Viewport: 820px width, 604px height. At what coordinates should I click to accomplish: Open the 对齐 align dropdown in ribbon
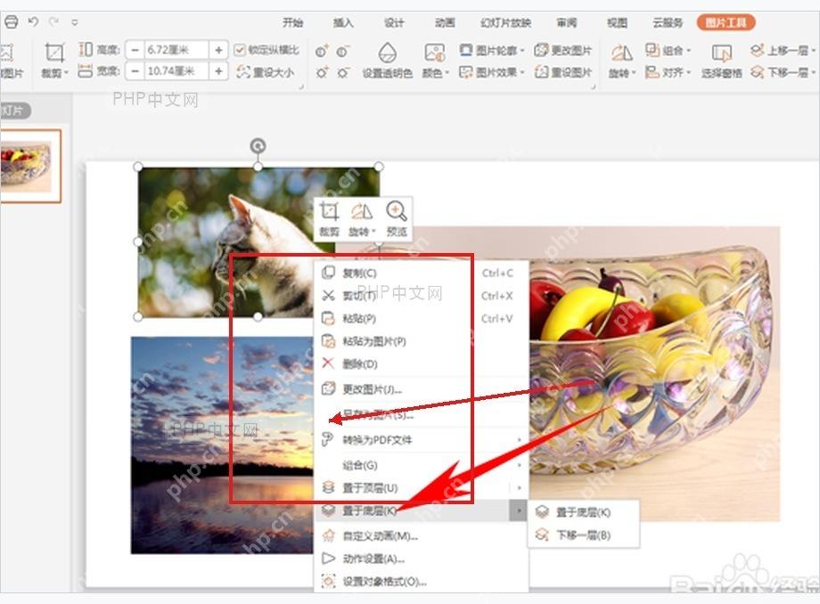(x=668, y=71)
